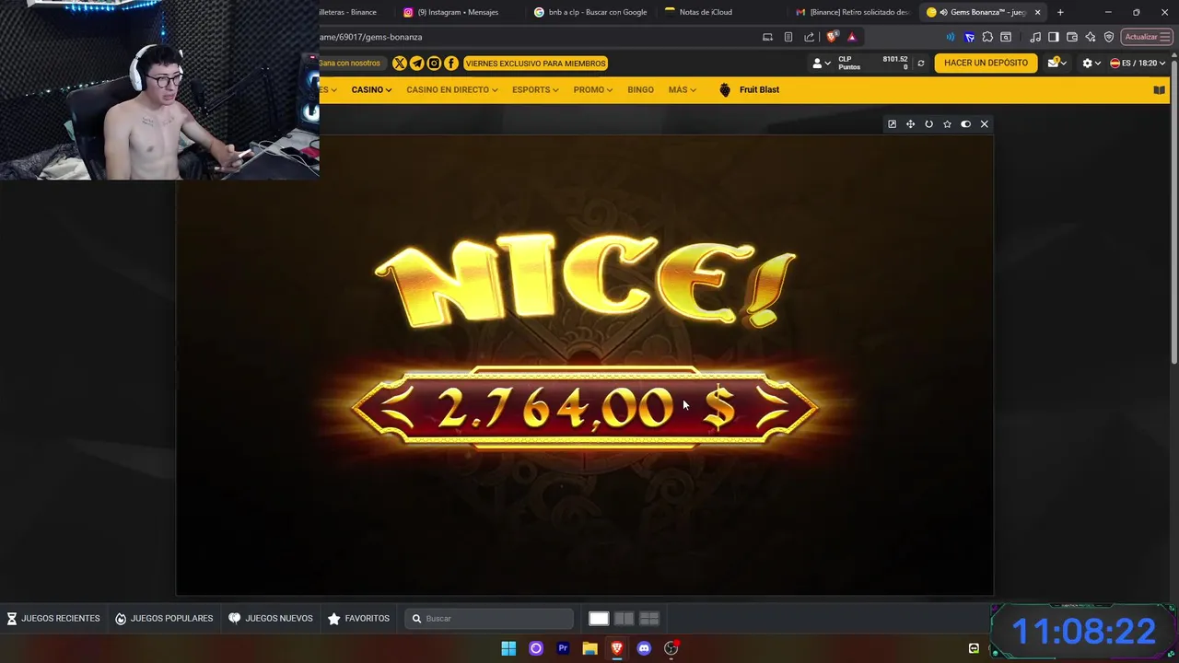The image size is (1179, 663).
Task: Toggle the game frame mode switch
Action: (965, 124)
